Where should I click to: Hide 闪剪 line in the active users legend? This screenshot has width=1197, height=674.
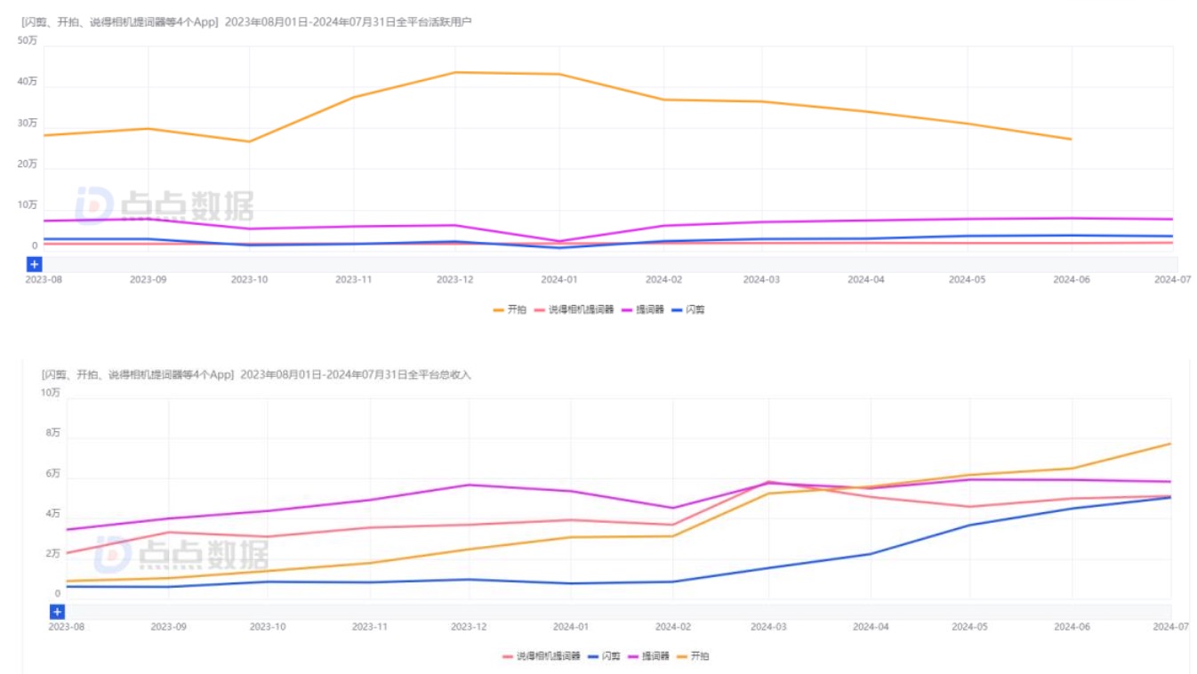point(688,310)
